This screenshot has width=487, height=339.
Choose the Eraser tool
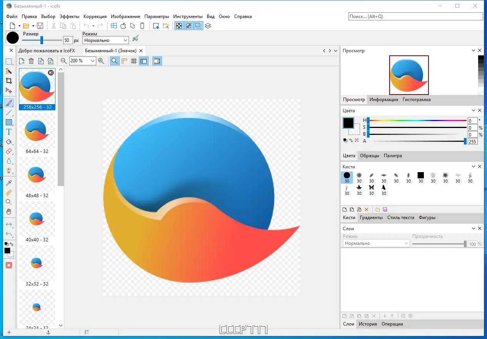9,151
